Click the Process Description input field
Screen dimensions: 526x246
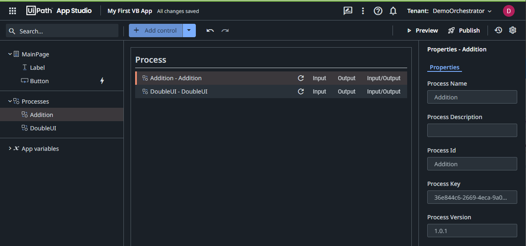pyautogui.click(x=472, y=130)
